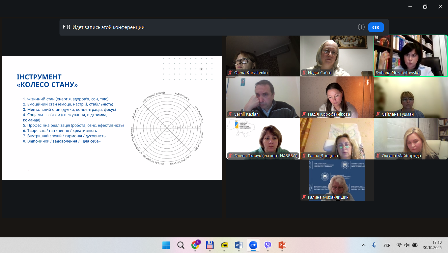This screenshot has height=253, width=448.
Task: Open Zoom from the taskbar
Action: pos(253,245)
